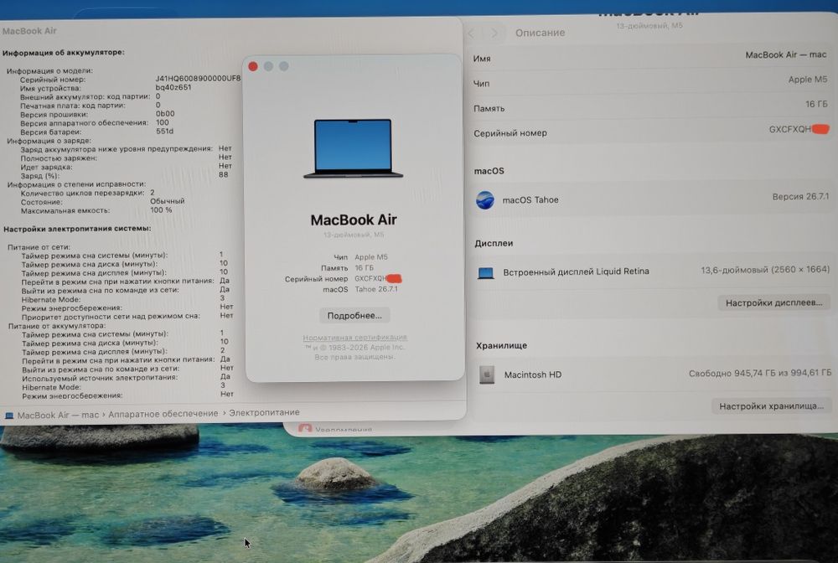
Task: Close the About This Mac window with red button
Action: click(253, 66)
